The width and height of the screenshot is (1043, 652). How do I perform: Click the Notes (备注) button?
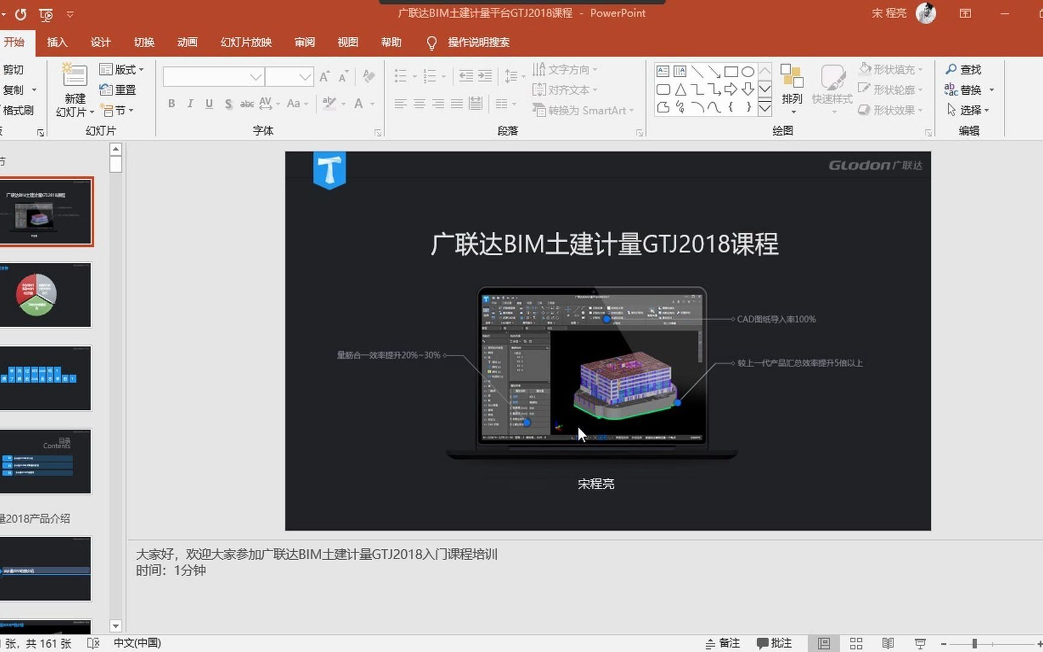(x=722, y=644)
